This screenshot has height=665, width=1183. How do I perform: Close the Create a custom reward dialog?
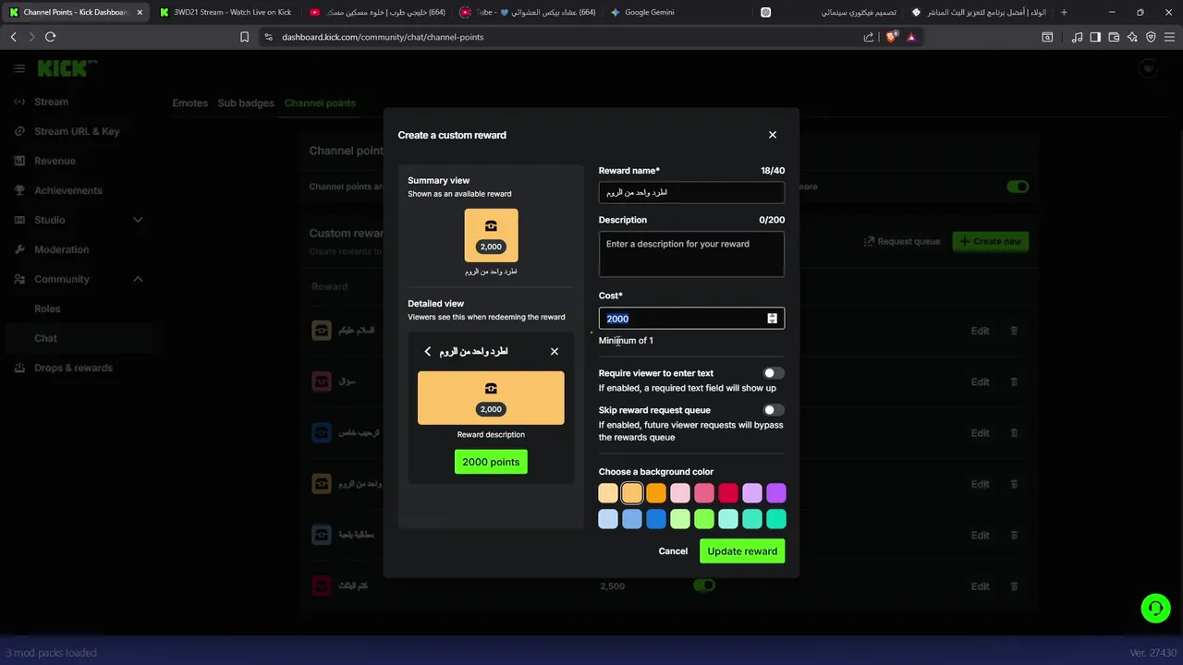(x=773, y=135)
